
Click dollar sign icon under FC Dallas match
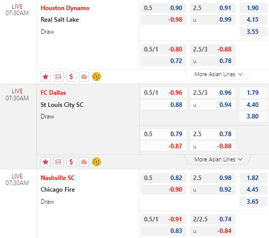pos(71,162)
